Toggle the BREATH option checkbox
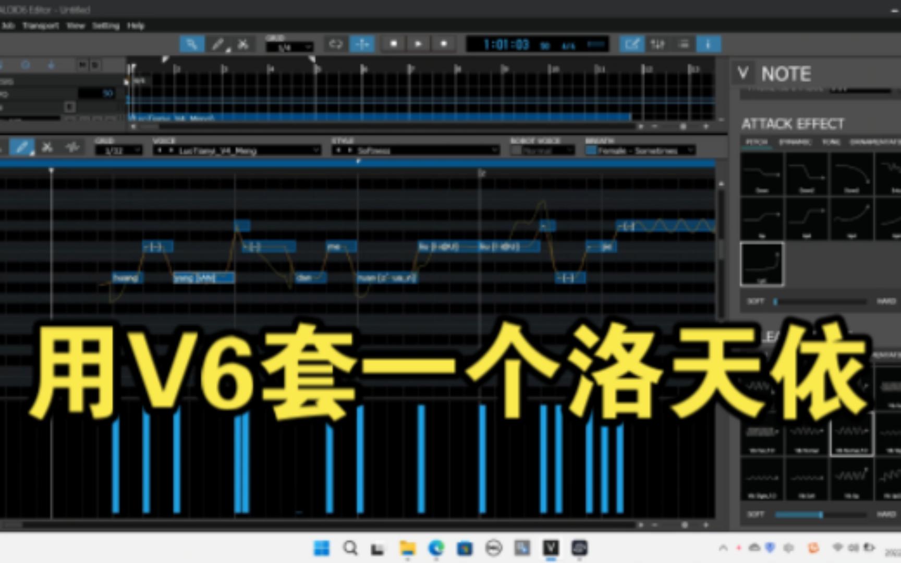 (590, 150)
